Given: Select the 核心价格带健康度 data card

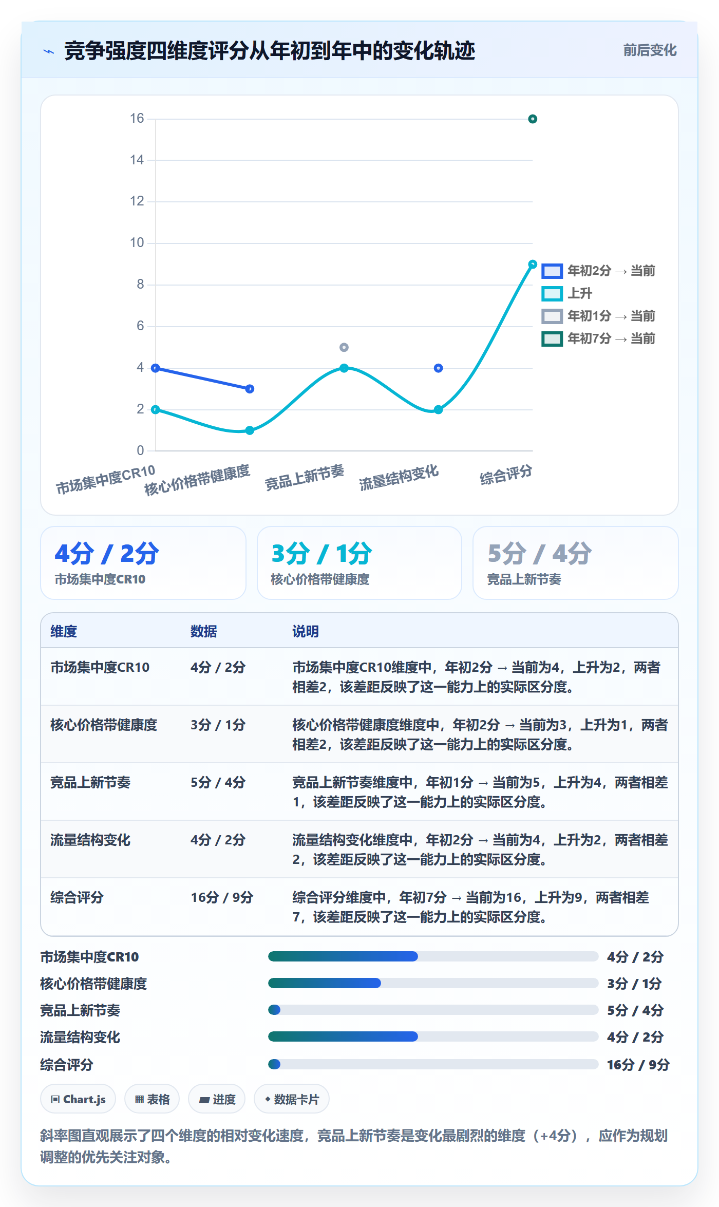Looking at the screenshot, I should [x=359, y=563].
